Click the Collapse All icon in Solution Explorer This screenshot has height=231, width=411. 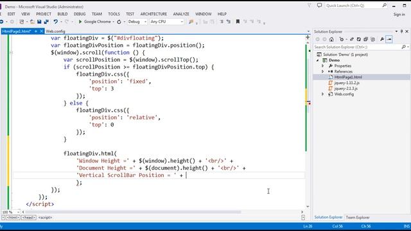click(365, 39)
